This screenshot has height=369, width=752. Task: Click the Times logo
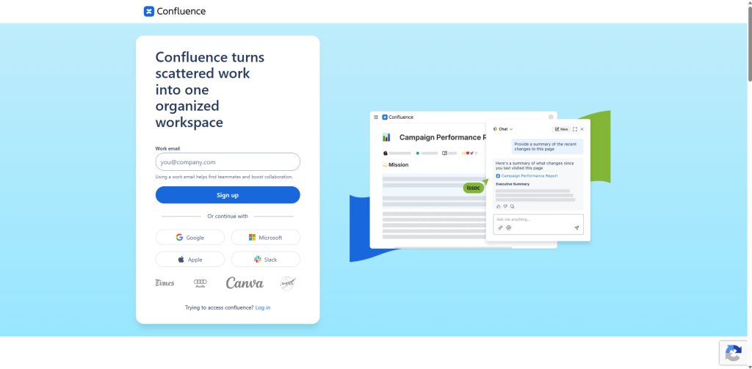point(164,283)
